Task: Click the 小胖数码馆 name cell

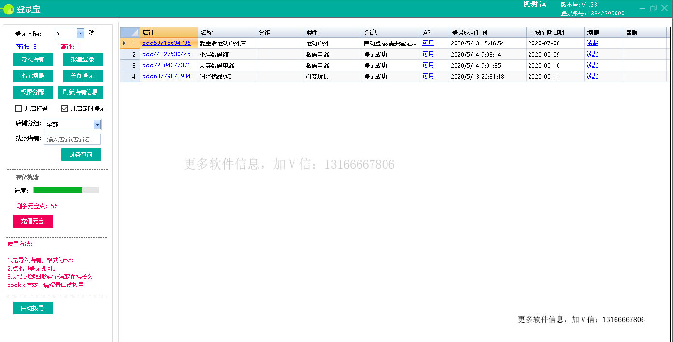Action: pyautogui.click(x=227, y=54)
